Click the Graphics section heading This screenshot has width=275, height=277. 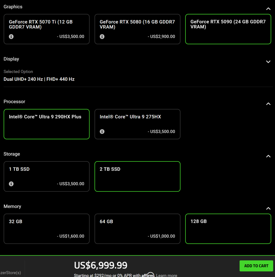(13, 7)
